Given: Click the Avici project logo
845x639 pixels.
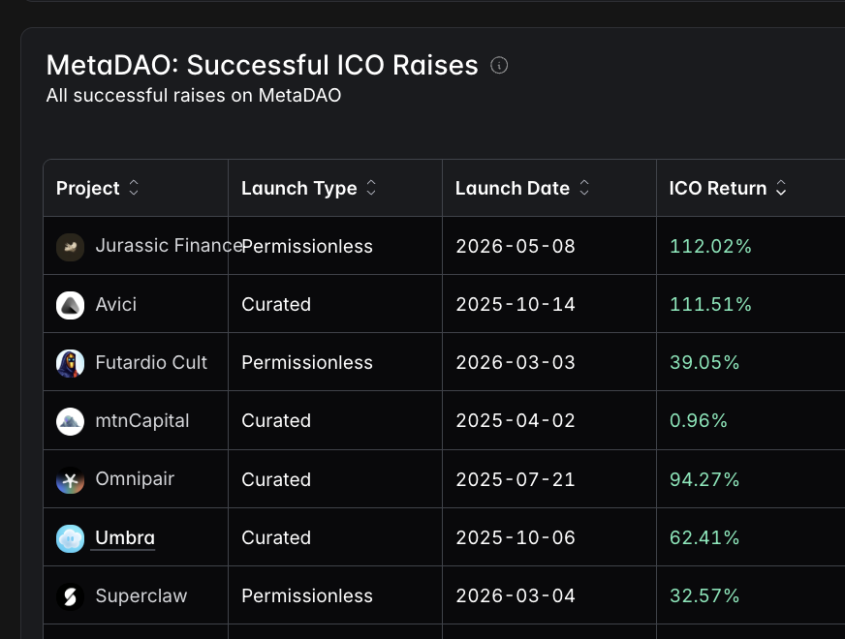Looking at the screenshot, I should click(x=70, y=305).
